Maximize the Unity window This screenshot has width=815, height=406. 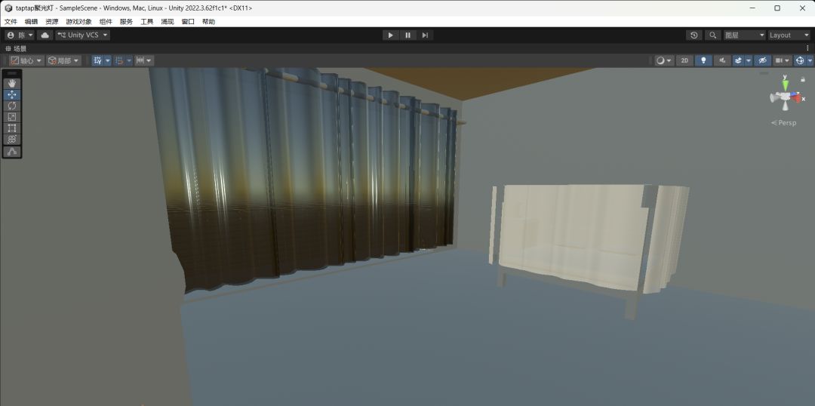click(x=777, y=8)
